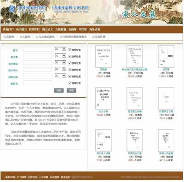Focus the 责任者 author input field

coord(37,56)
